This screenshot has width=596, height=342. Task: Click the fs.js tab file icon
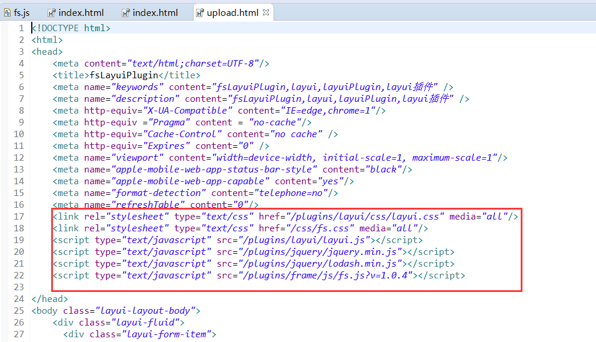tap(6, 12)
